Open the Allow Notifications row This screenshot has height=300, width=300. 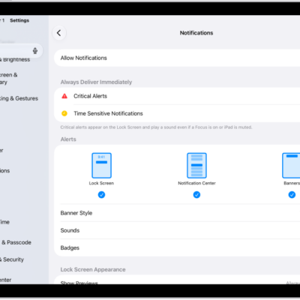pos(177,58)
